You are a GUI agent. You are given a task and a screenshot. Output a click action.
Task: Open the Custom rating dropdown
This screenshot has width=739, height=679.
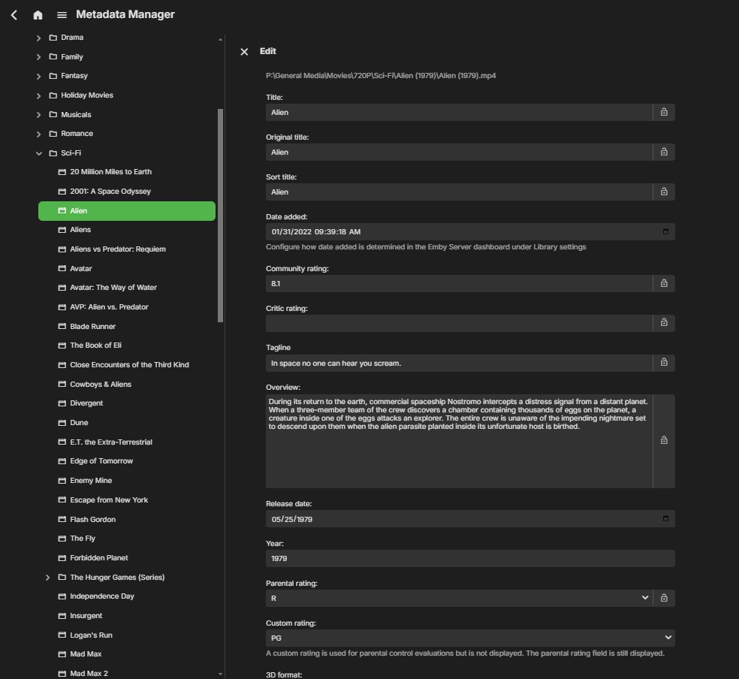point(469,638)
